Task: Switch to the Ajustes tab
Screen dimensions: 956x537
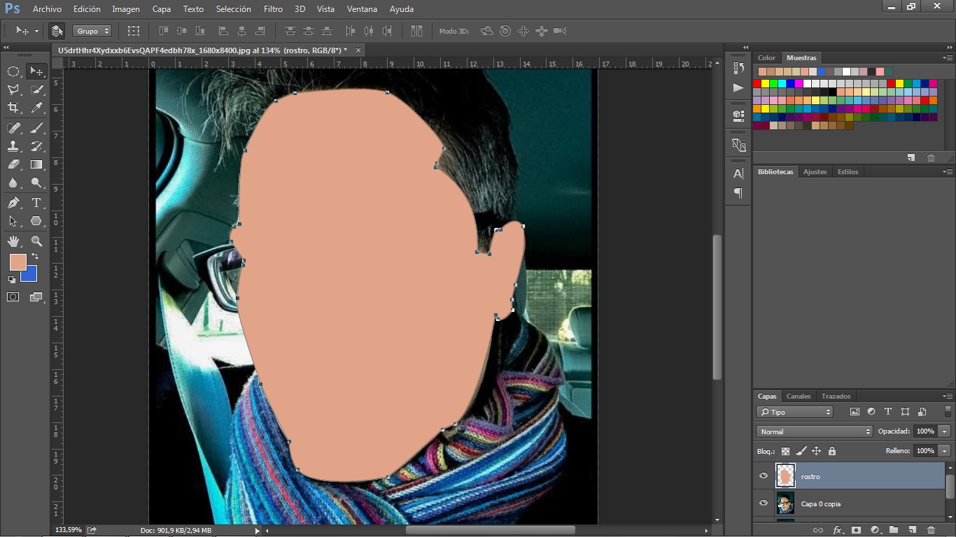Action: tap(815, 172)
